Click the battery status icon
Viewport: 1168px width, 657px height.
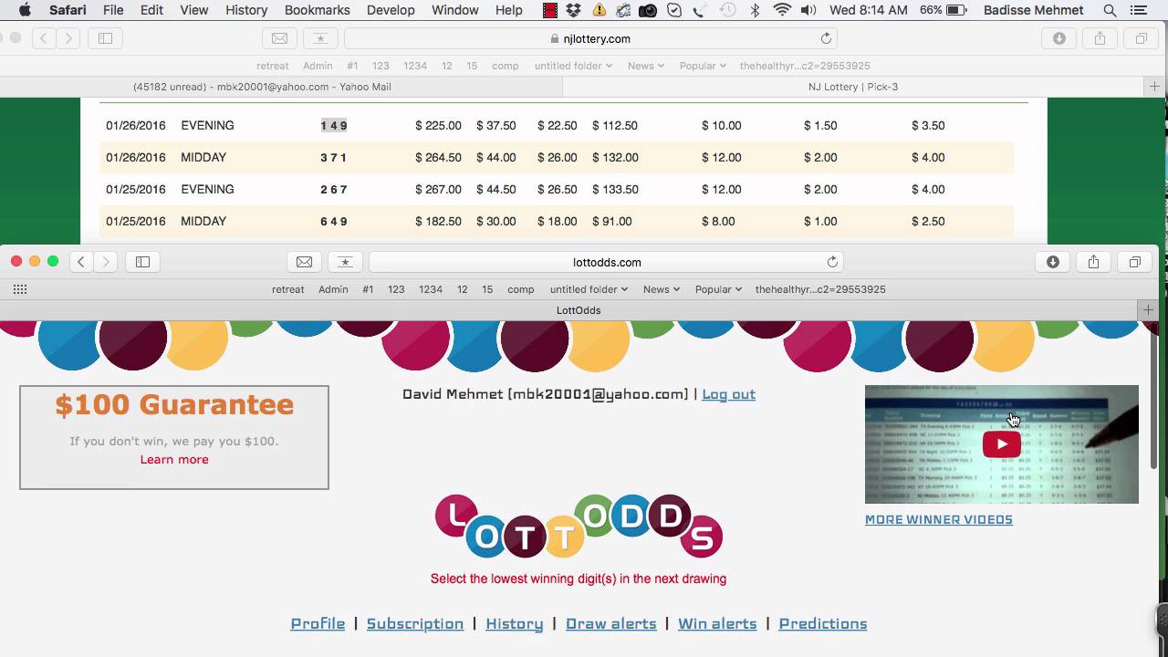[956, 10]
